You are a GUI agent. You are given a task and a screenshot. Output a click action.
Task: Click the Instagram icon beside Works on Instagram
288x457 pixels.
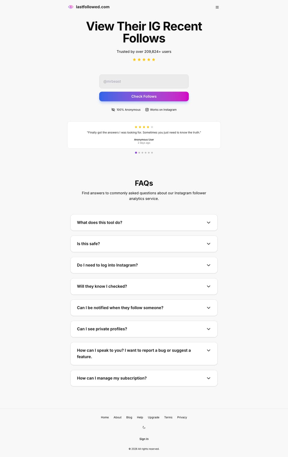click(x=147, y=110)
